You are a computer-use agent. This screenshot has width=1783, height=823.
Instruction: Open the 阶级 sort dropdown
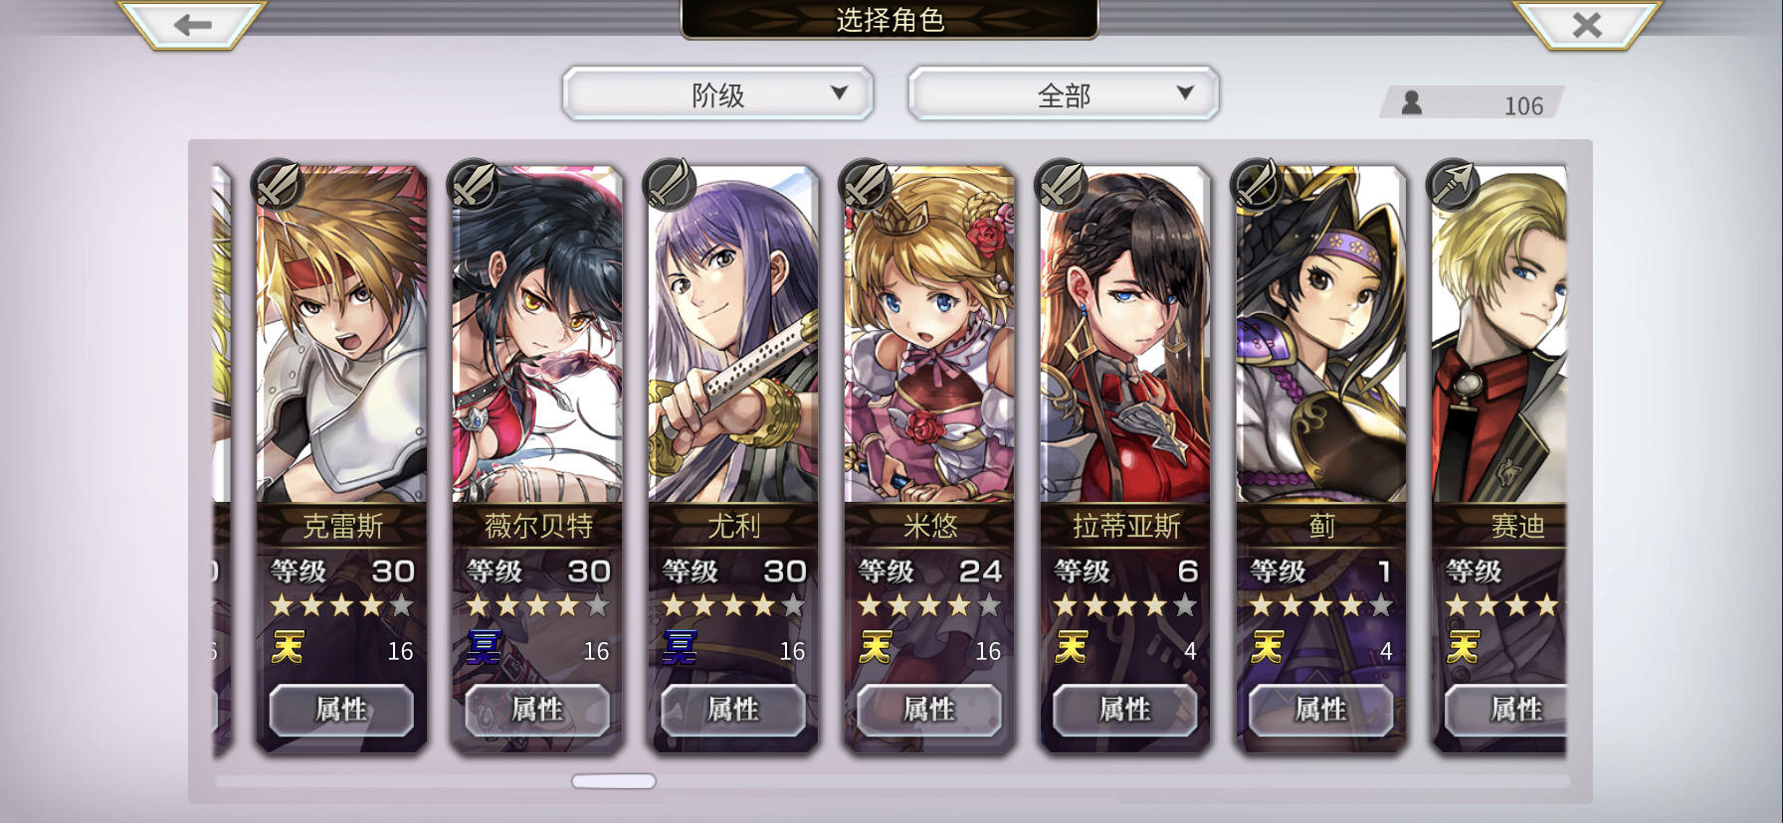click(717, 94)
